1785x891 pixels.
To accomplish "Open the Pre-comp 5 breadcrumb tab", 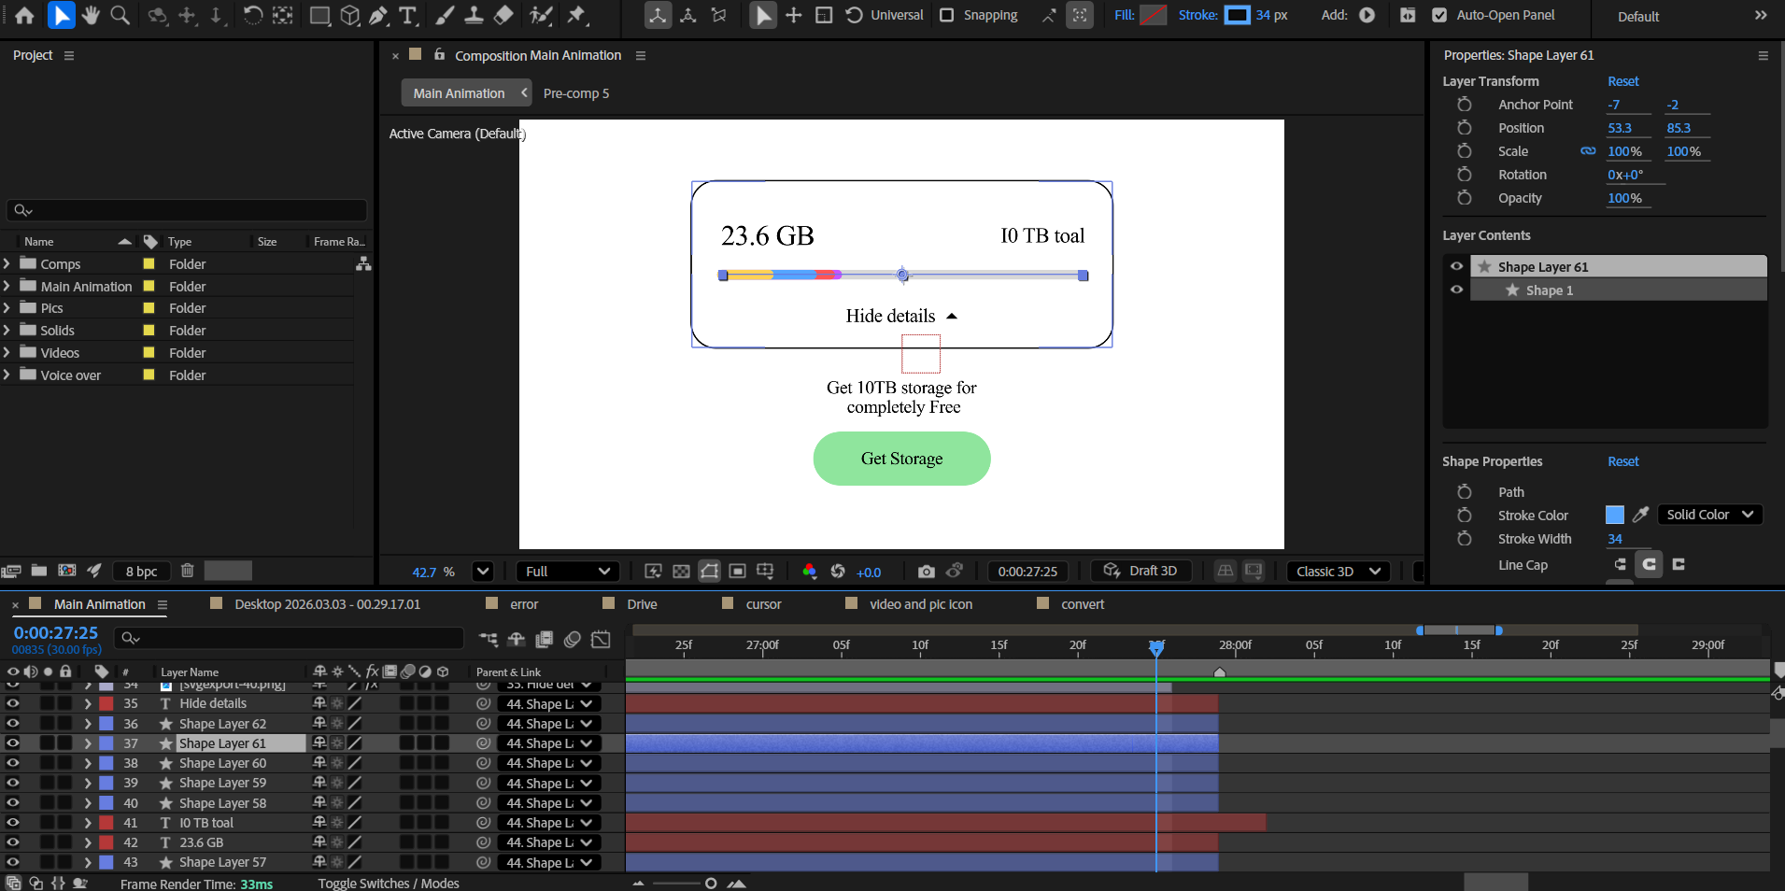I will [x=576, y=93].
